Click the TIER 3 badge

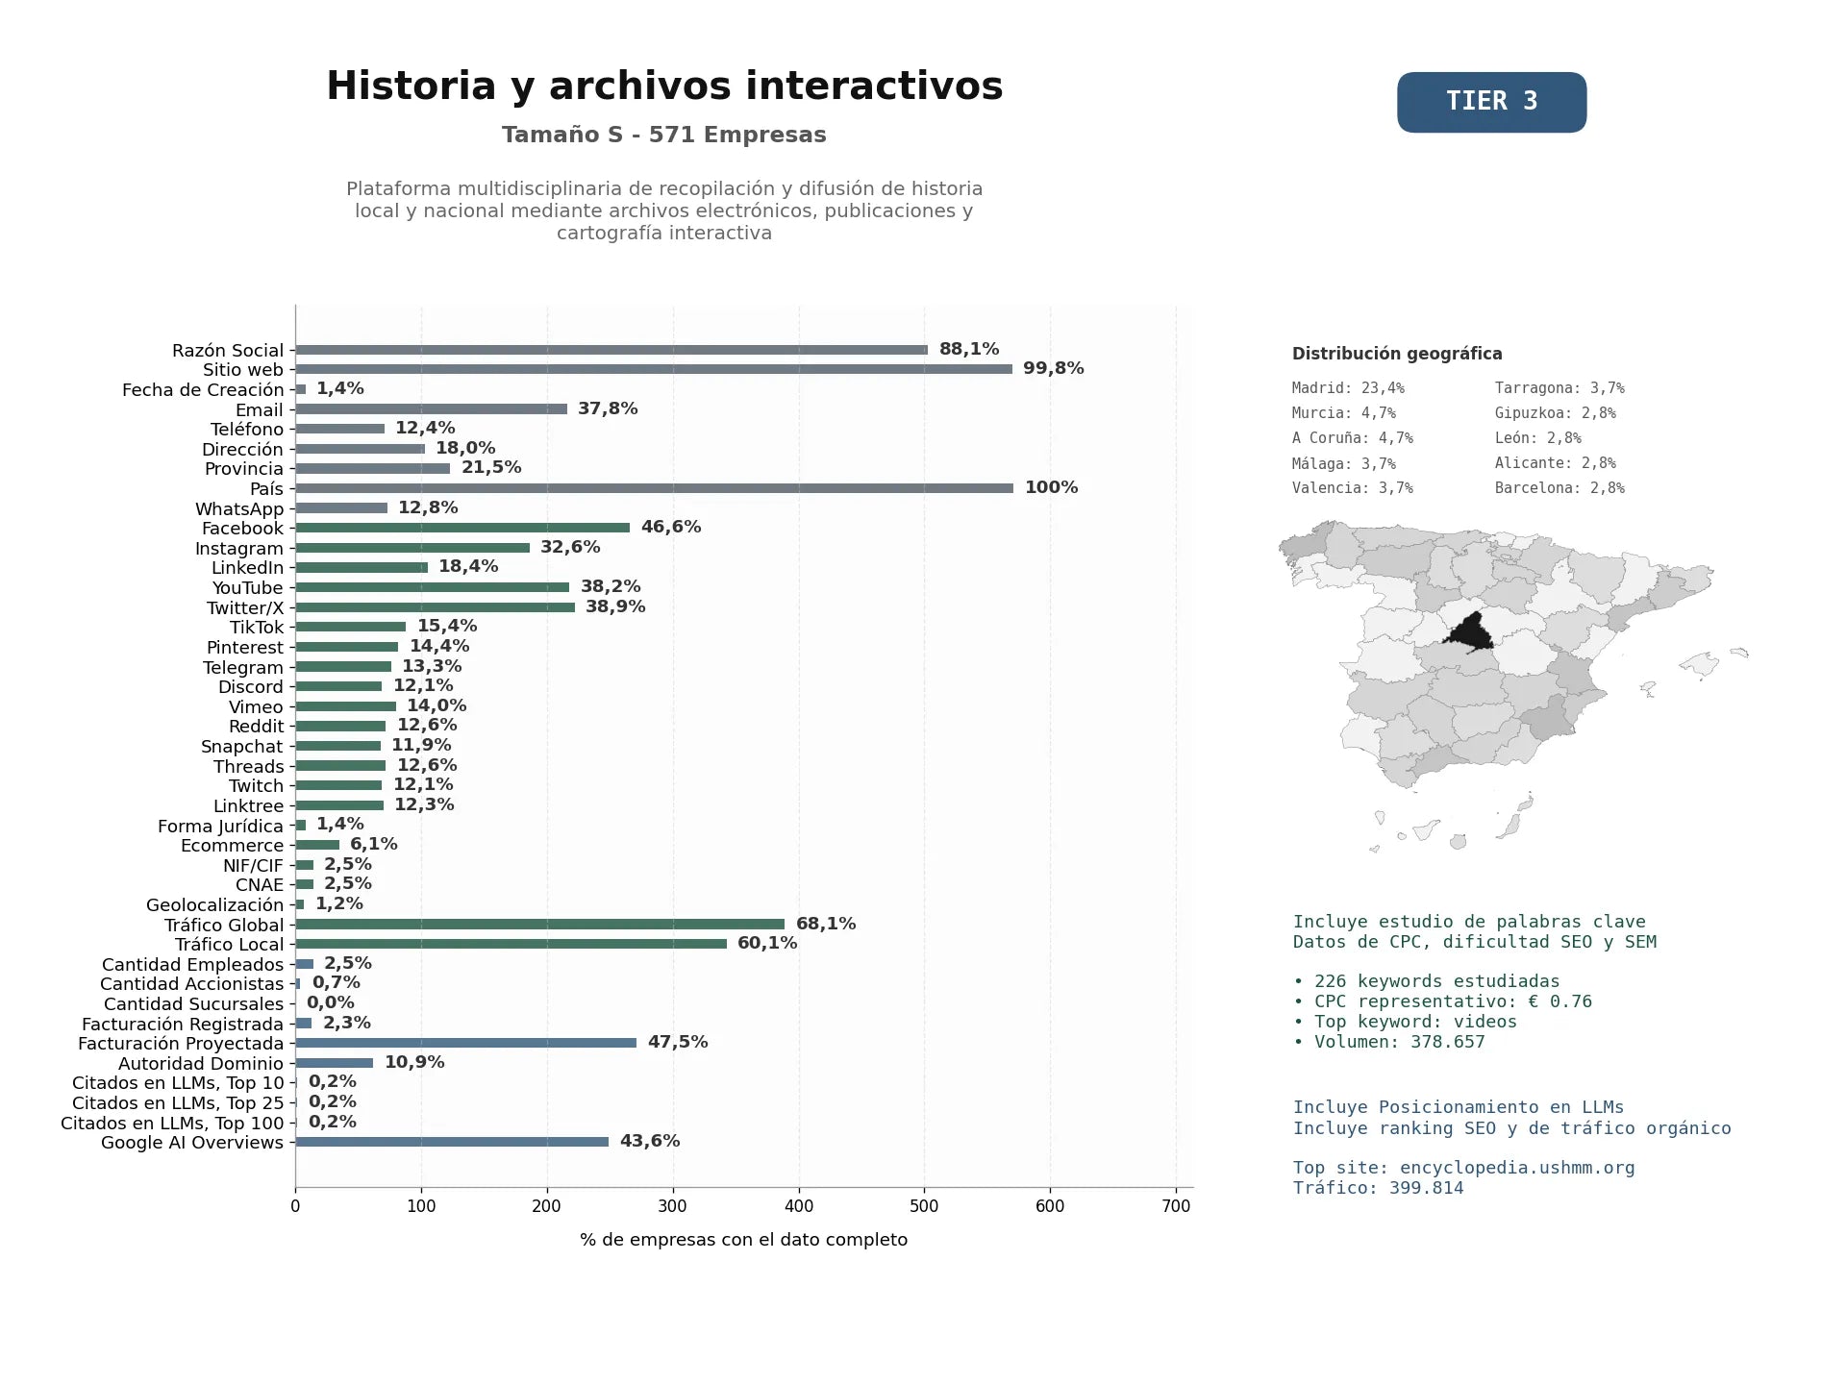(x=1491, y=102)
